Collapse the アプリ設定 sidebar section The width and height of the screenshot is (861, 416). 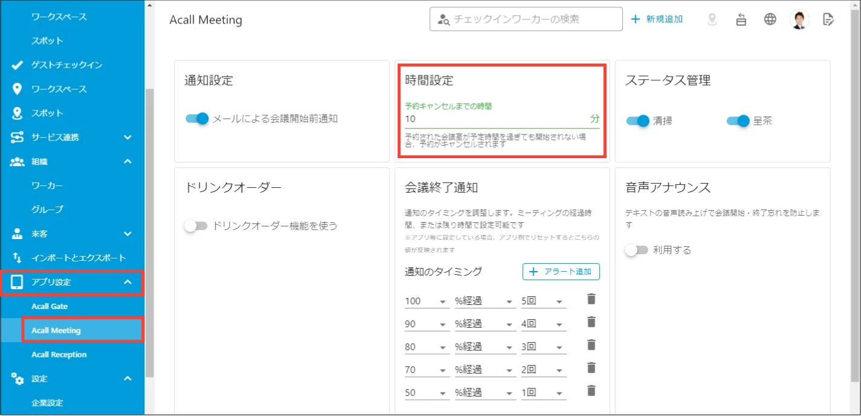point(128,282)
